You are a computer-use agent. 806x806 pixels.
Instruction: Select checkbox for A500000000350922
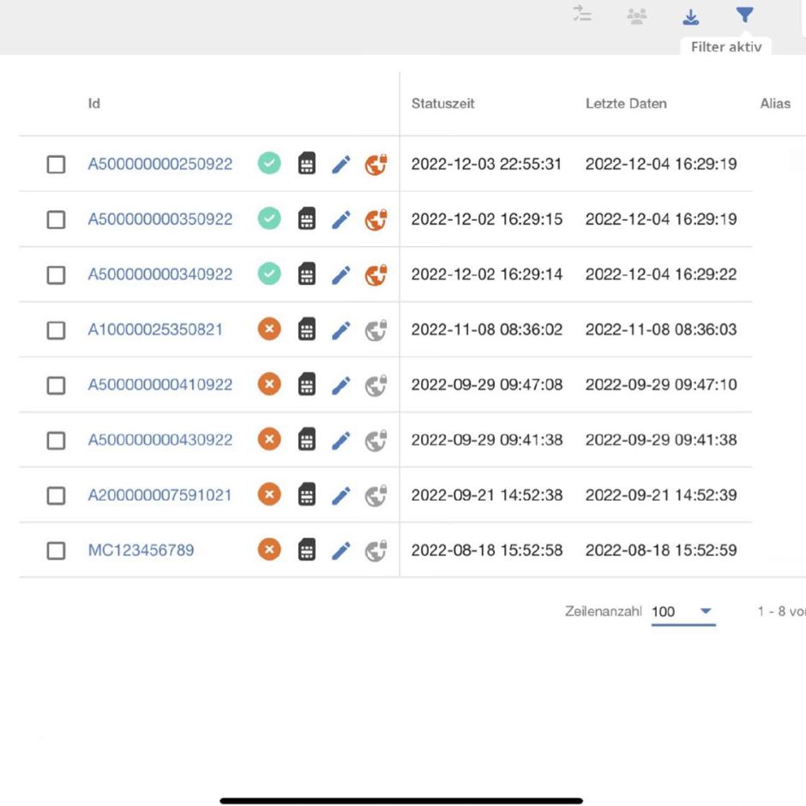[56, 220]
